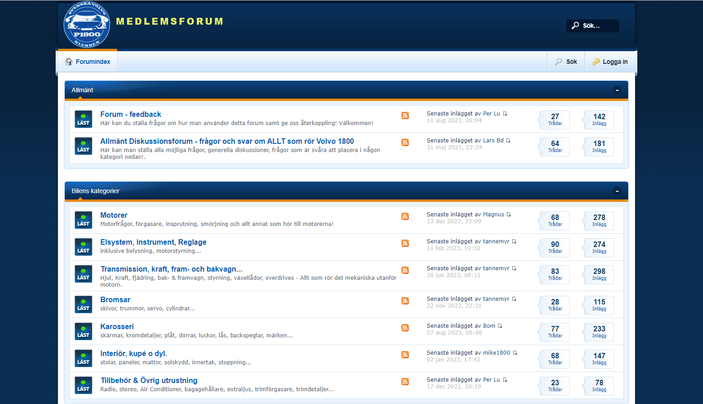This screenshot has width=703, height=404.
Task: Open RSS feed for Elsystem, Instrument, Reglage
Action: click(x=405, y=243)
